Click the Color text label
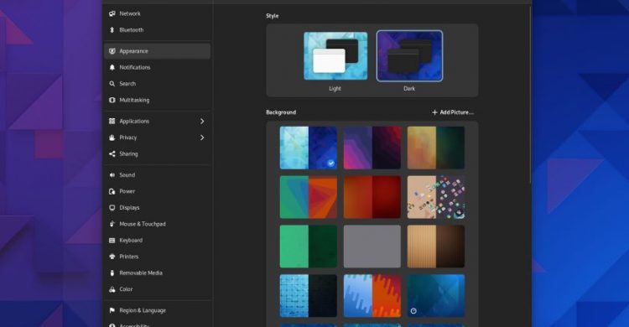This screenshot has height=327, width=629. pos(126,289)
